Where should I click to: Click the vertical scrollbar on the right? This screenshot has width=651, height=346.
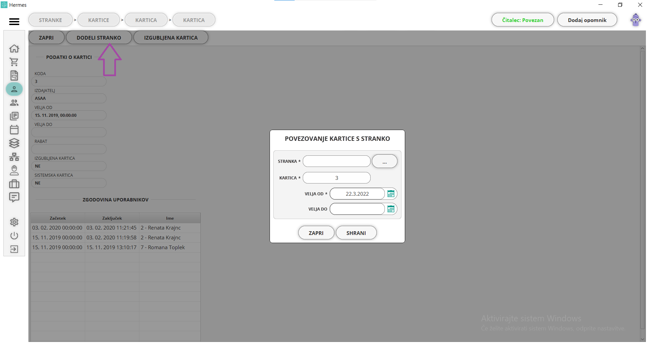point(643,190)
